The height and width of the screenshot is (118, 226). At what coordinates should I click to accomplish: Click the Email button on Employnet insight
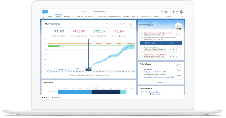(x=171, y=43)
